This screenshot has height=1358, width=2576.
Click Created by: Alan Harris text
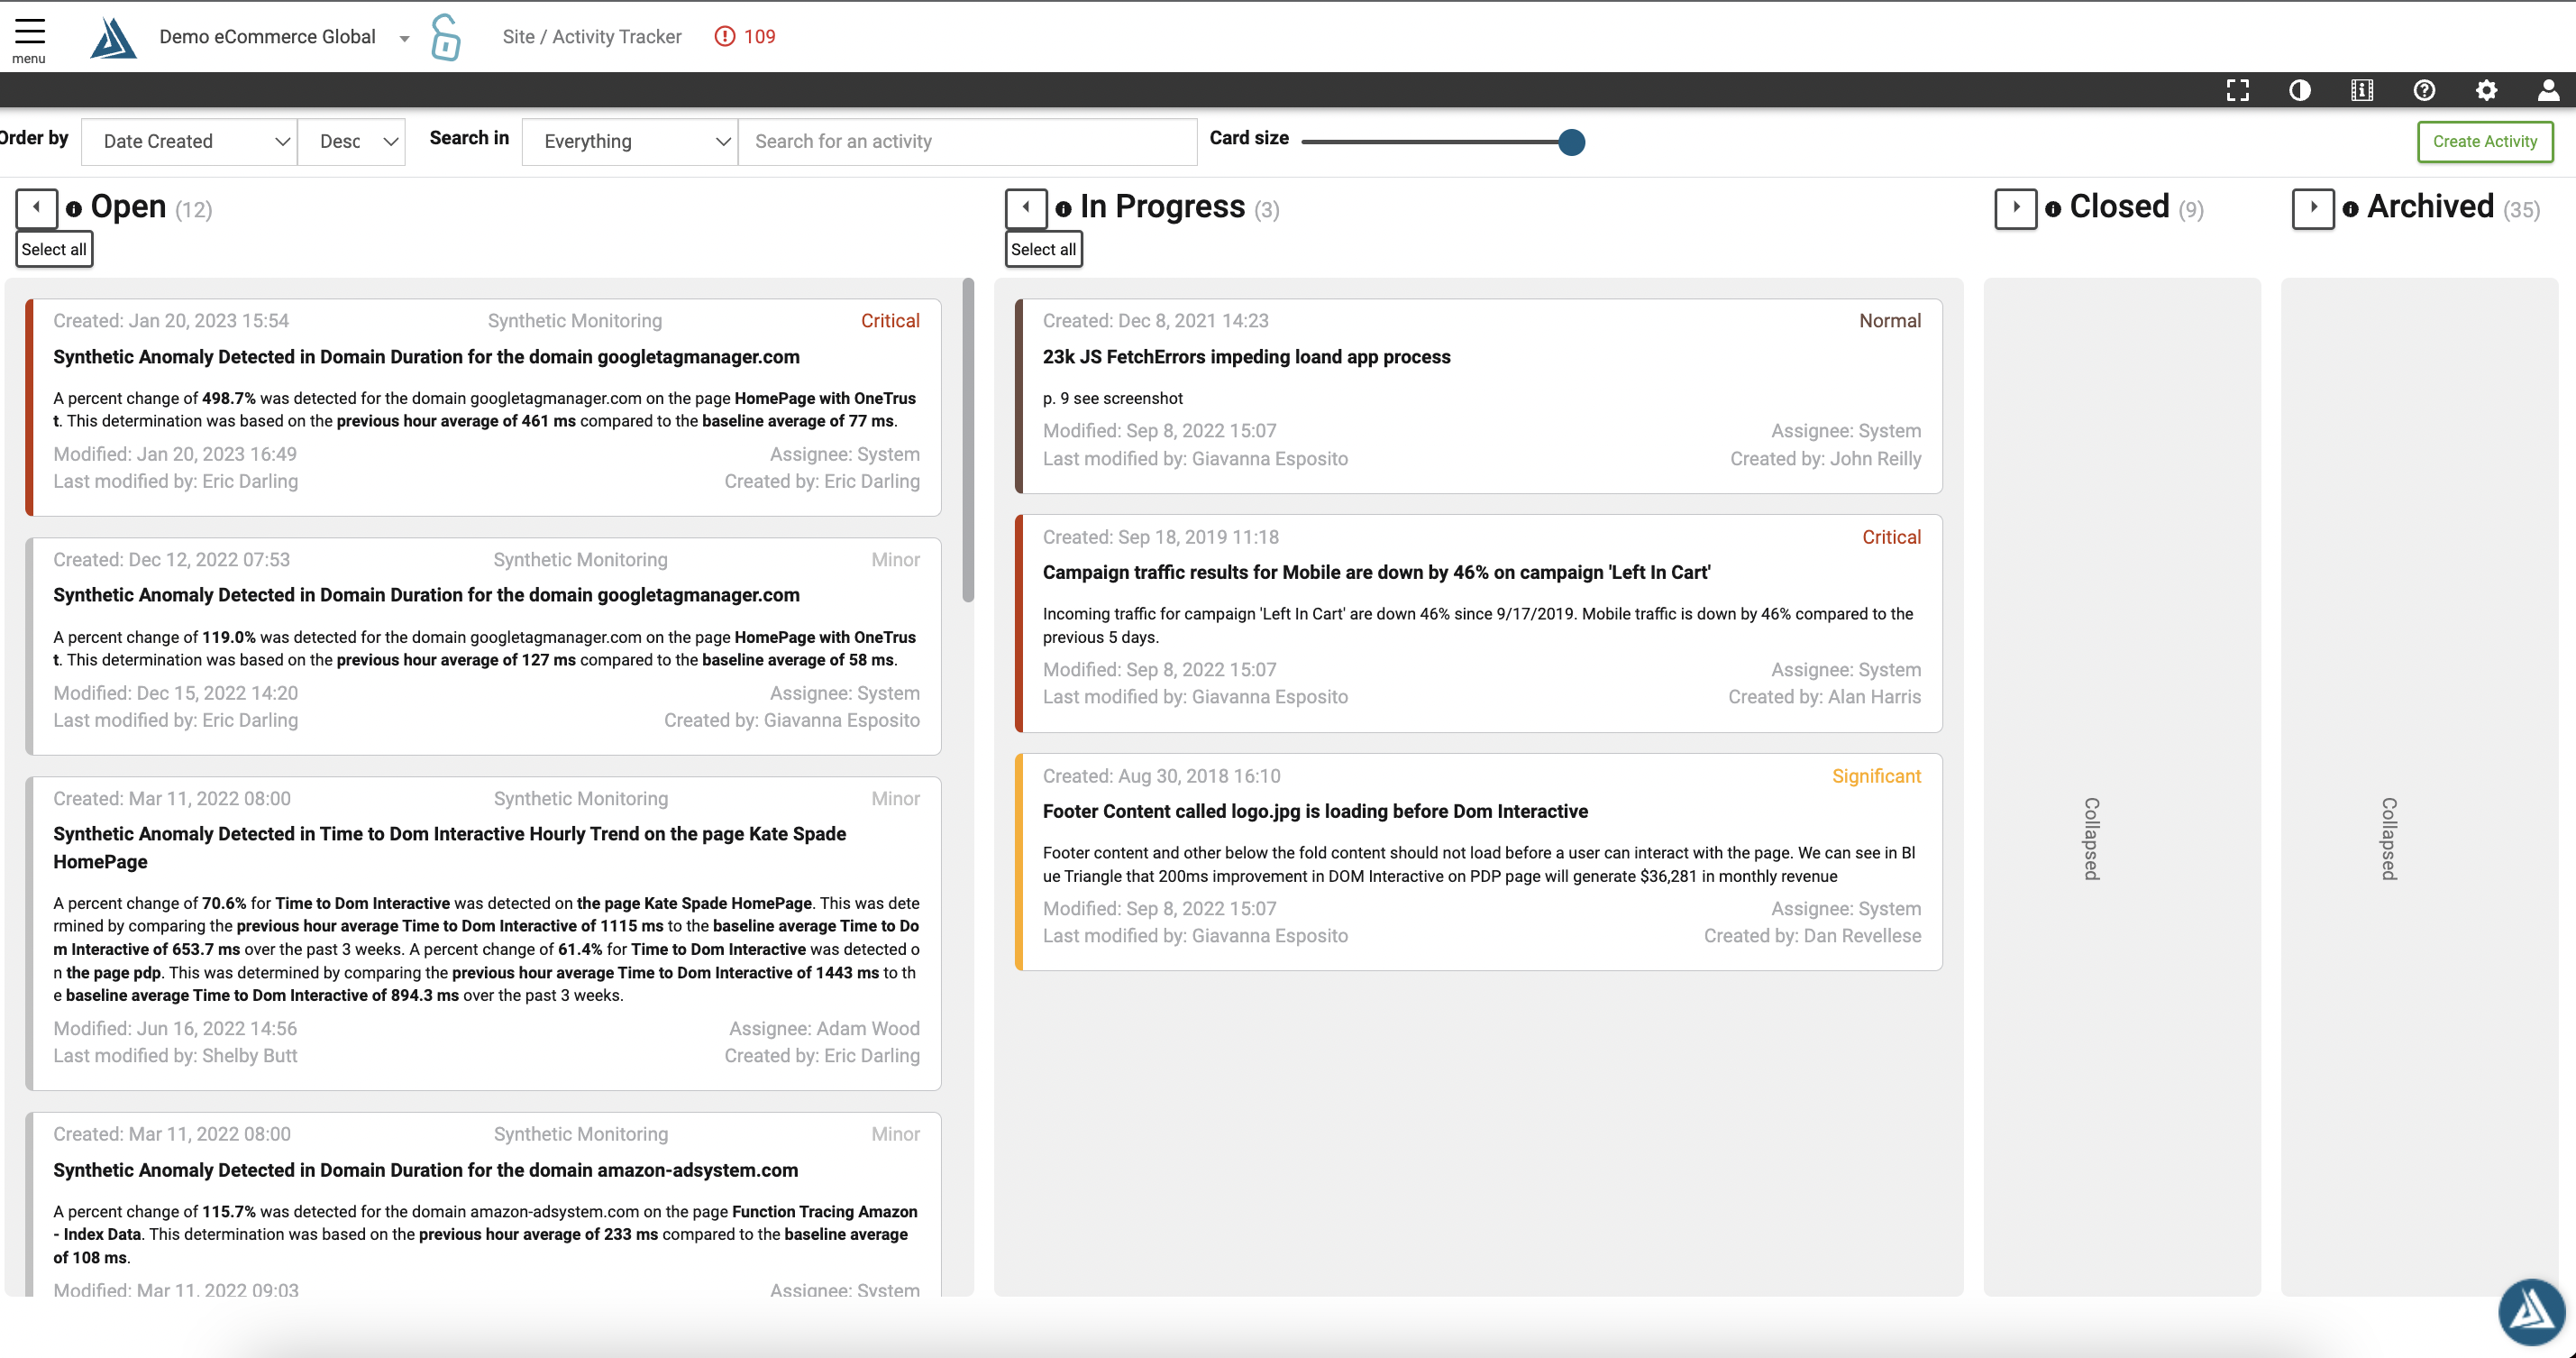pyautogui.click(x=1824, y=696)
